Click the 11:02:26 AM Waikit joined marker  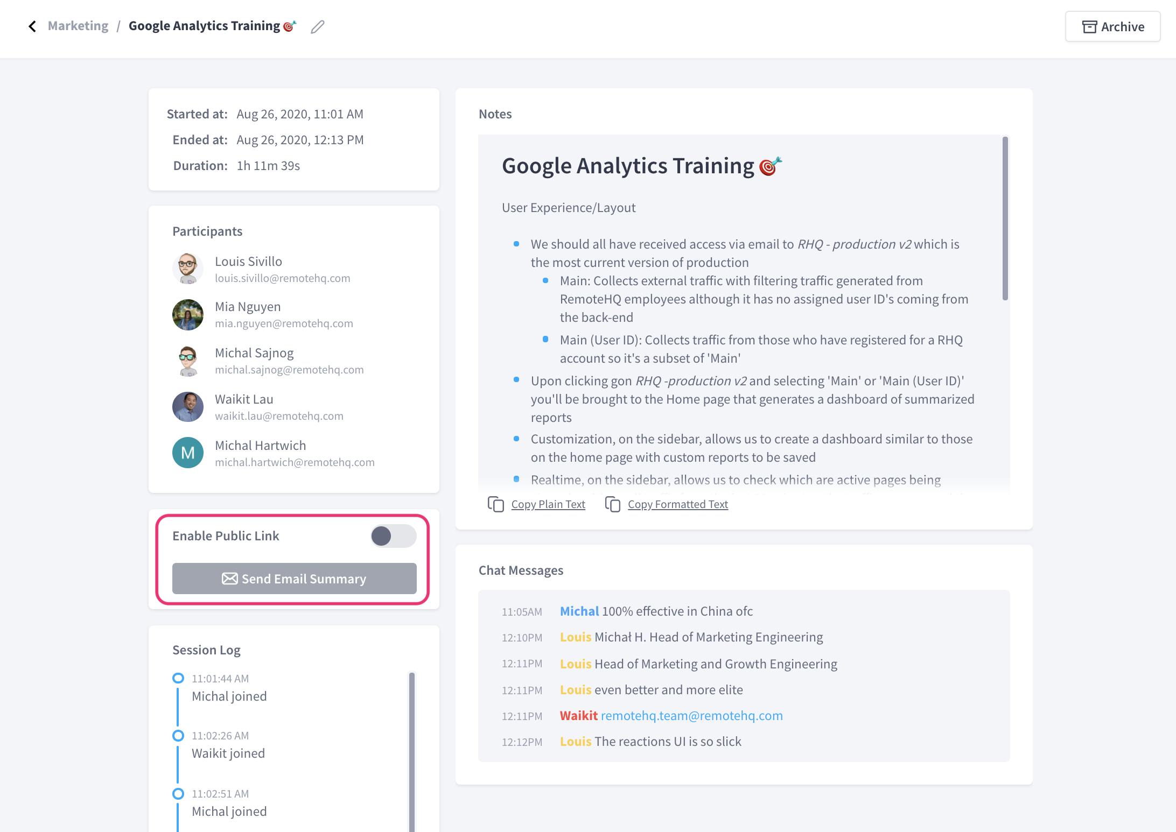tap(178, 735)
